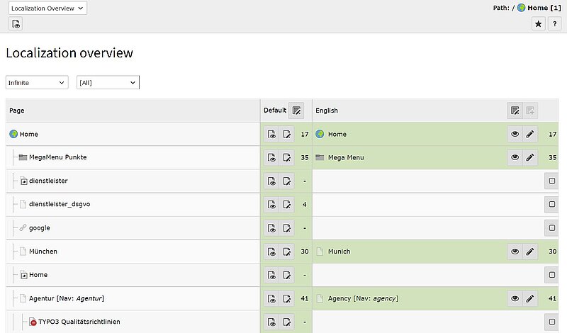Click the Agentur page entry
Screen dimensions: 567x333
[67, 298]
